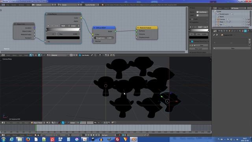Click the Random output socket on Object Info node
The height and width of the screenshot is (142, 252).
point(35,38)
